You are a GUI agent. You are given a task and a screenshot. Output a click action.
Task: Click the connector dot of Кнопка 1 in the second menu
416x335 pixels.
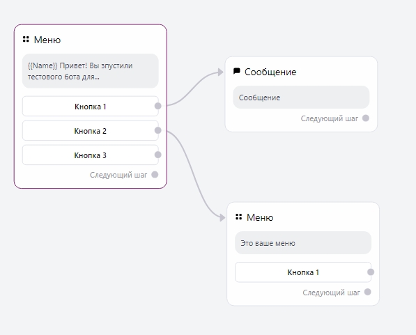371,272
